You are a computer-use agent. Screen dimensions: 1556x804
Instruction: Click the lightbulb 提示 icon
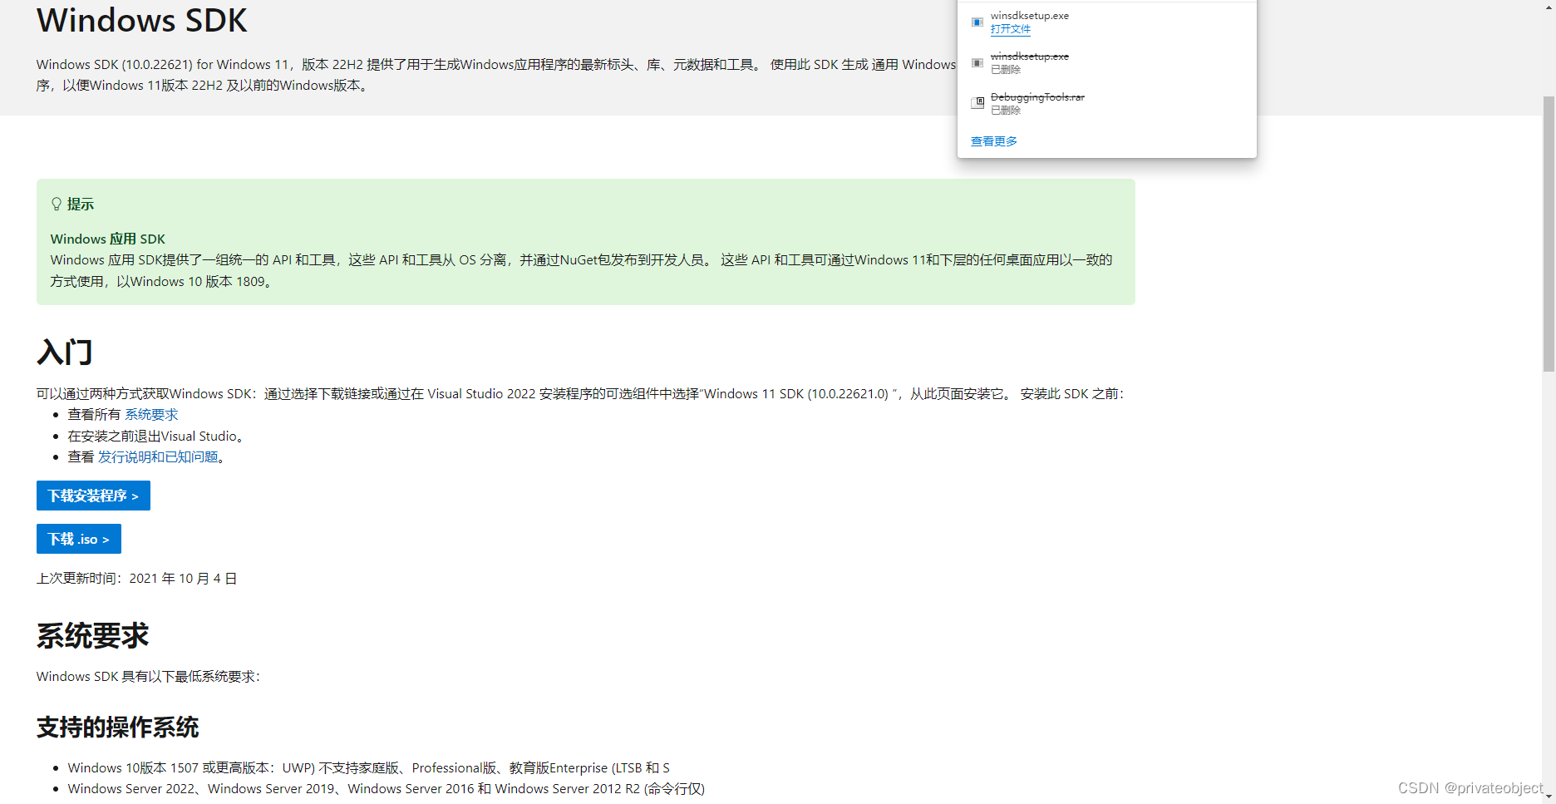[x=57, y=204]
